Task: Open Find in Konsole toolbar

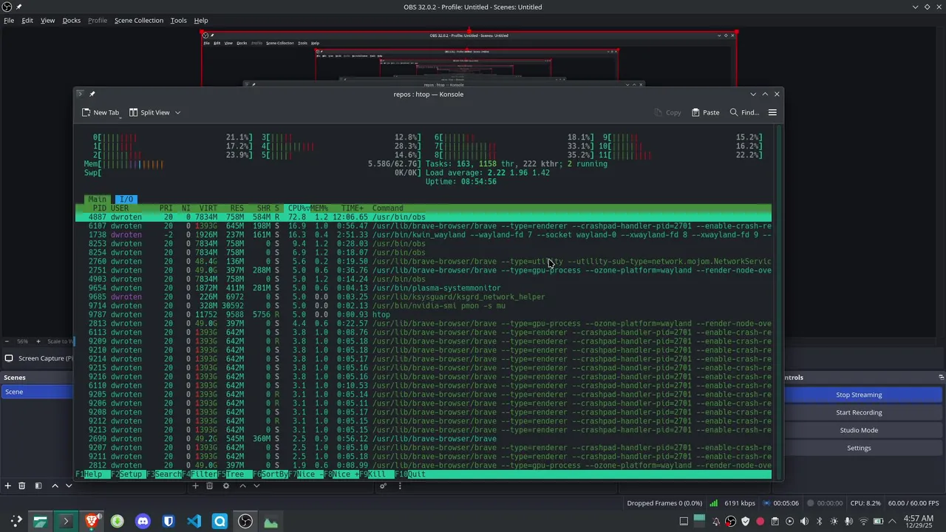Action: (744, 112)
